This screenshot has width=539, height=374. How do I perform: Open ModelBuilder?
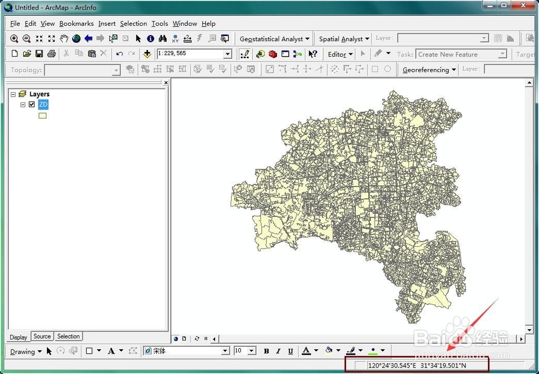298,54
